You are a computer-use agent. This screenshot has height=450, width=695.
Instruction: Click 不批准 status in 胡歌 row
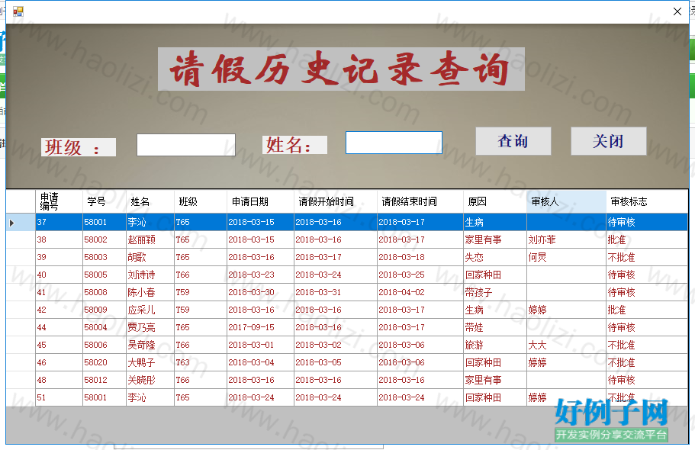647,257
